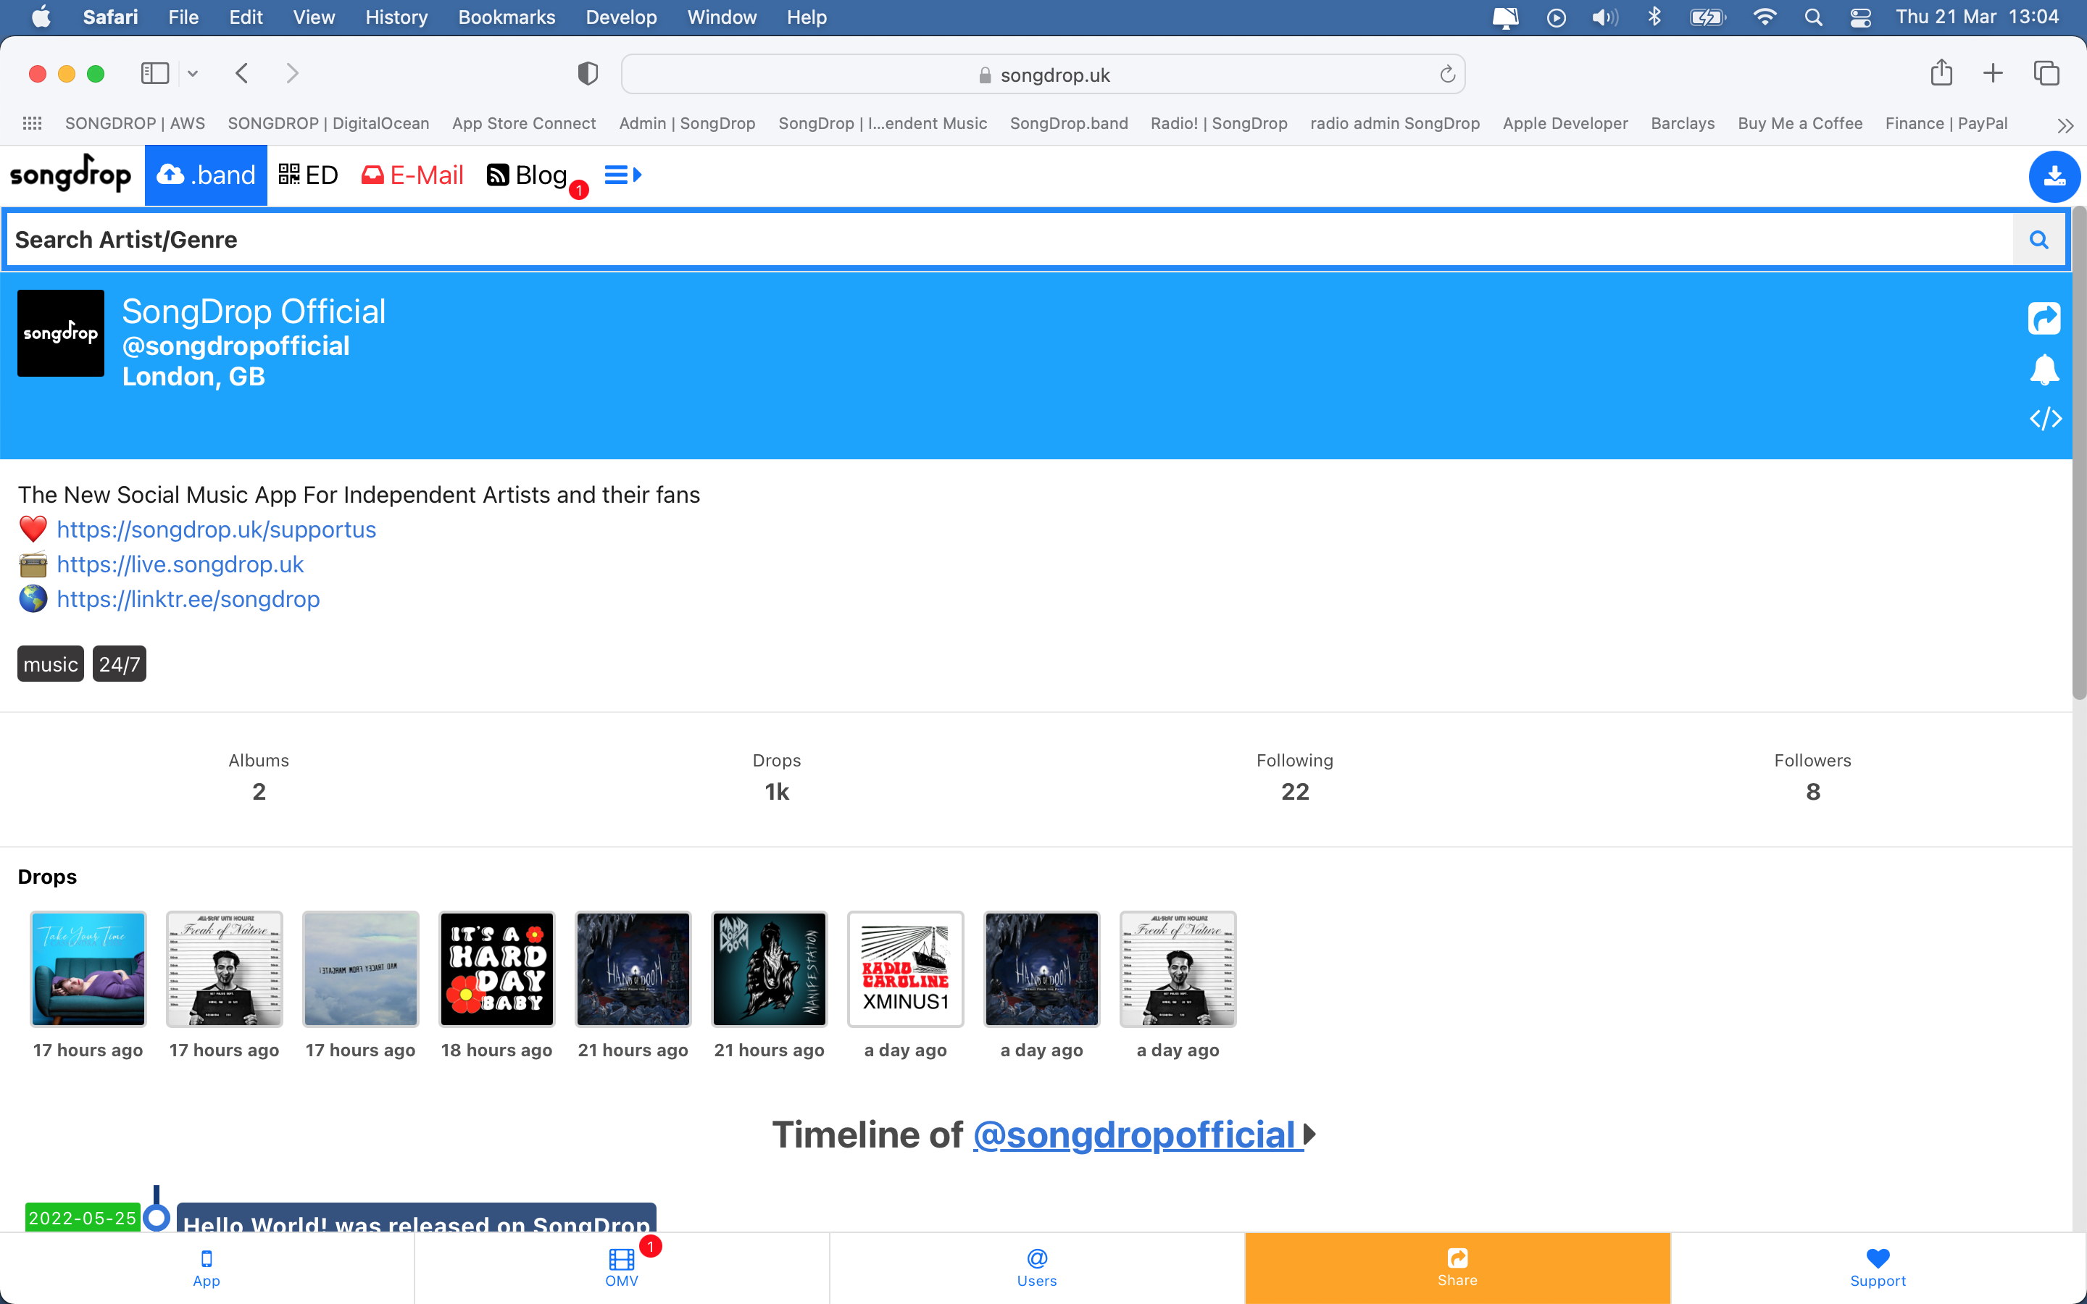Expand the timeline arrow beside @songdropofficial

pyautogui.click(x=1309, y=1134)
